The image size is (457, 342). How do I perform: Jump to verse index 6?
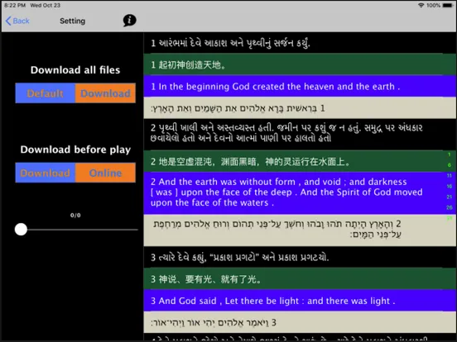[450, 165]
